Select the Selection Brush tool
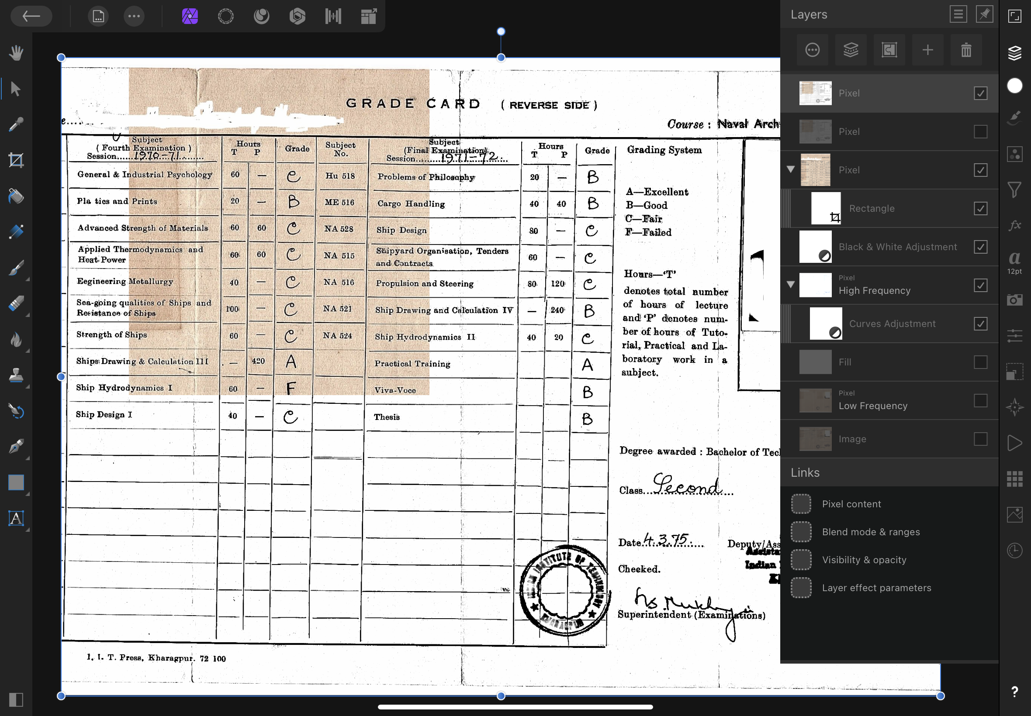The width and height of the screenshot is (1031, 716). coord(16,232)
